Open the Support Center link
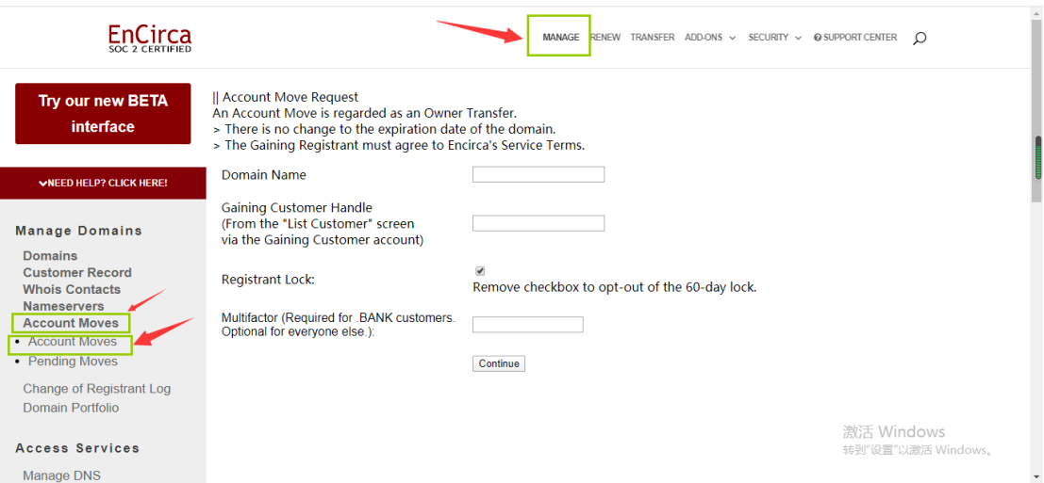1044x483 pixels. [x=855, y=38]
